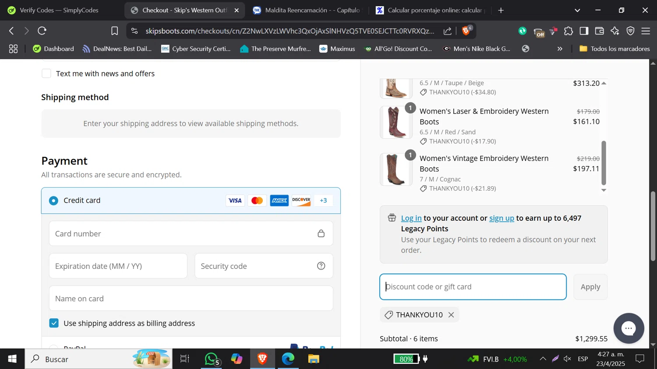Open the notifications center icon
The width and height of the screenshot is (657, 369).
pyautogui.click(x=640, y=359)
